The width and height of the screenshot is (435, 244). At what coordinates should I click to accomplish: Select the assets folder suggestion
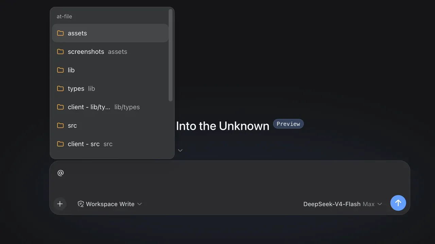[x=110, y=33]
